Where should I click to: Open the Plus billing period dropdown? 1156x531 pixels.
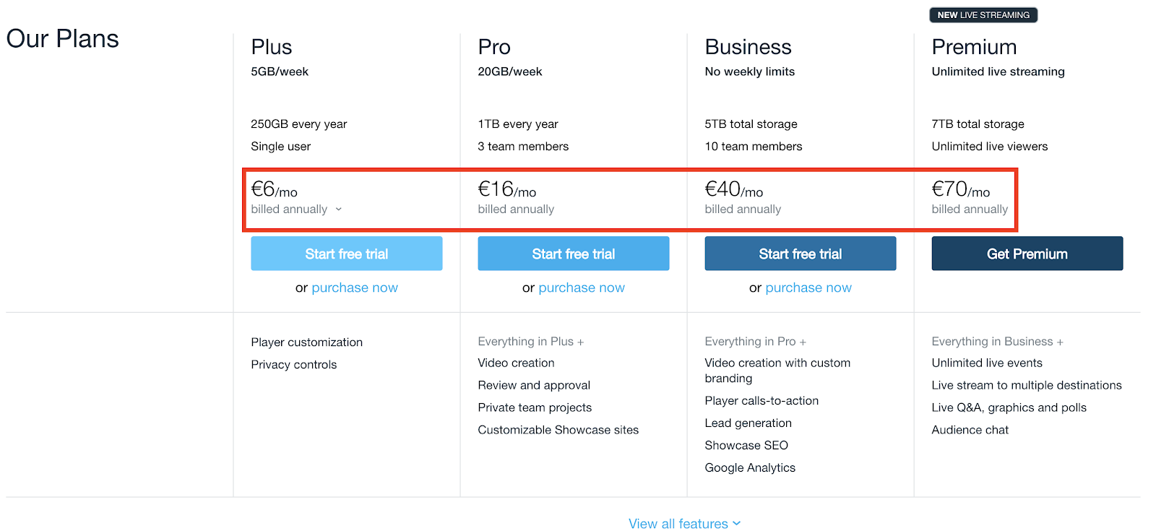click(296, 210)
